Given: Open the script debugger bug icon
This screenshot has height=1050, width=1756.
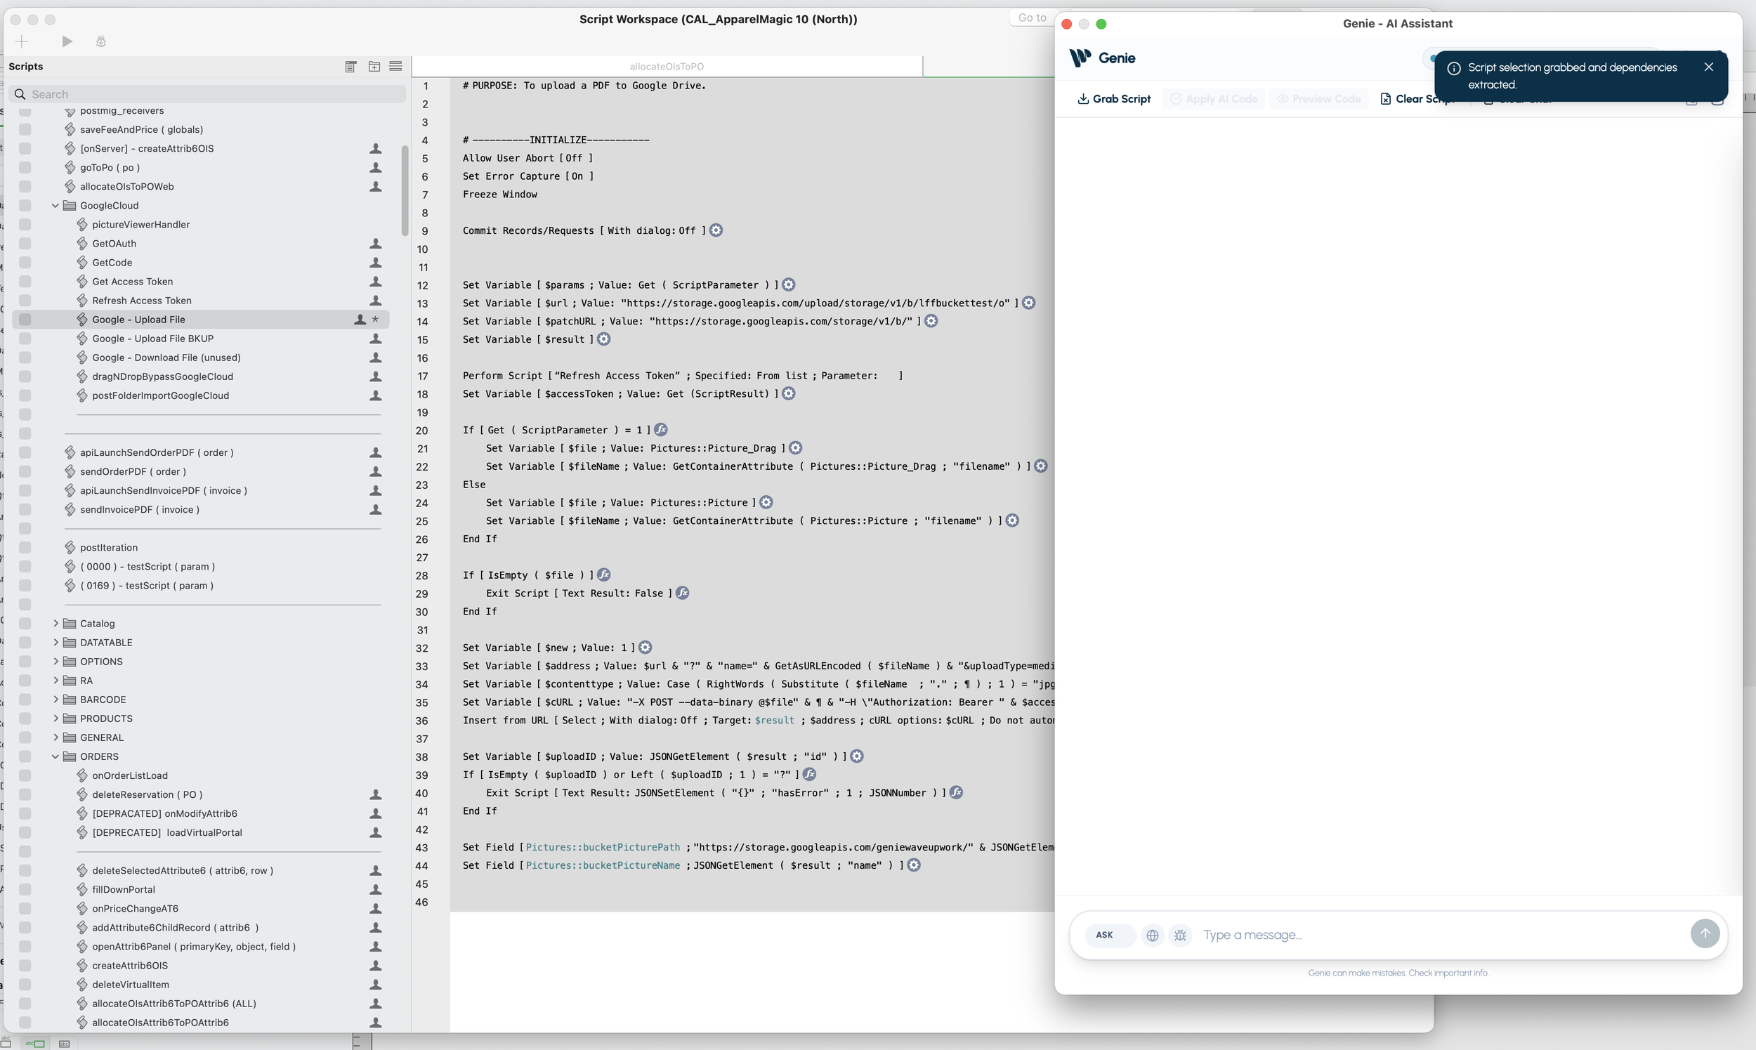Looking at the screenshot, I should 101,41.
